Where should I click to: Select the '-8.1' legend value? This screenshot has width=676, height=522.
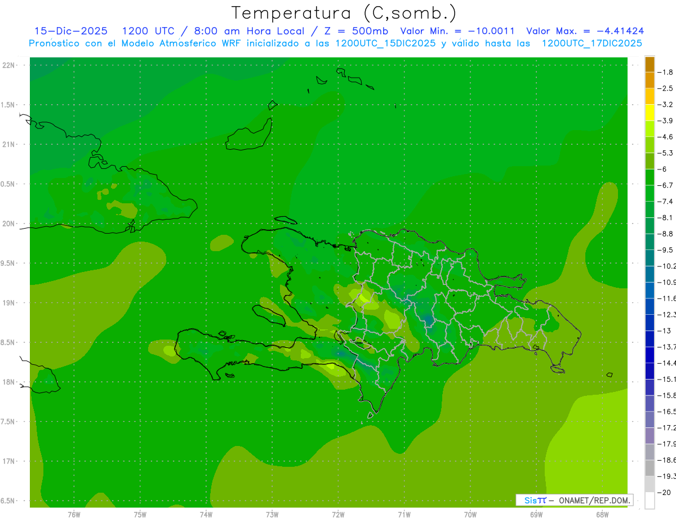point(665,217)
